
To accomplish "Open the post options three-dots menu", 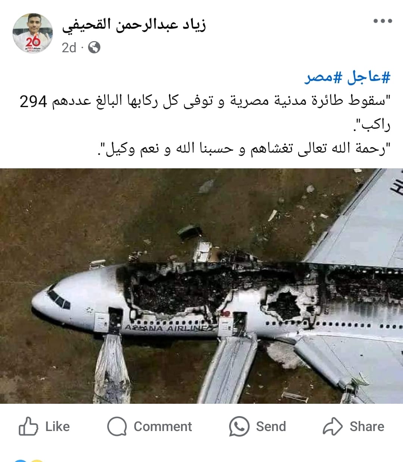I will (x=383, y=21).
